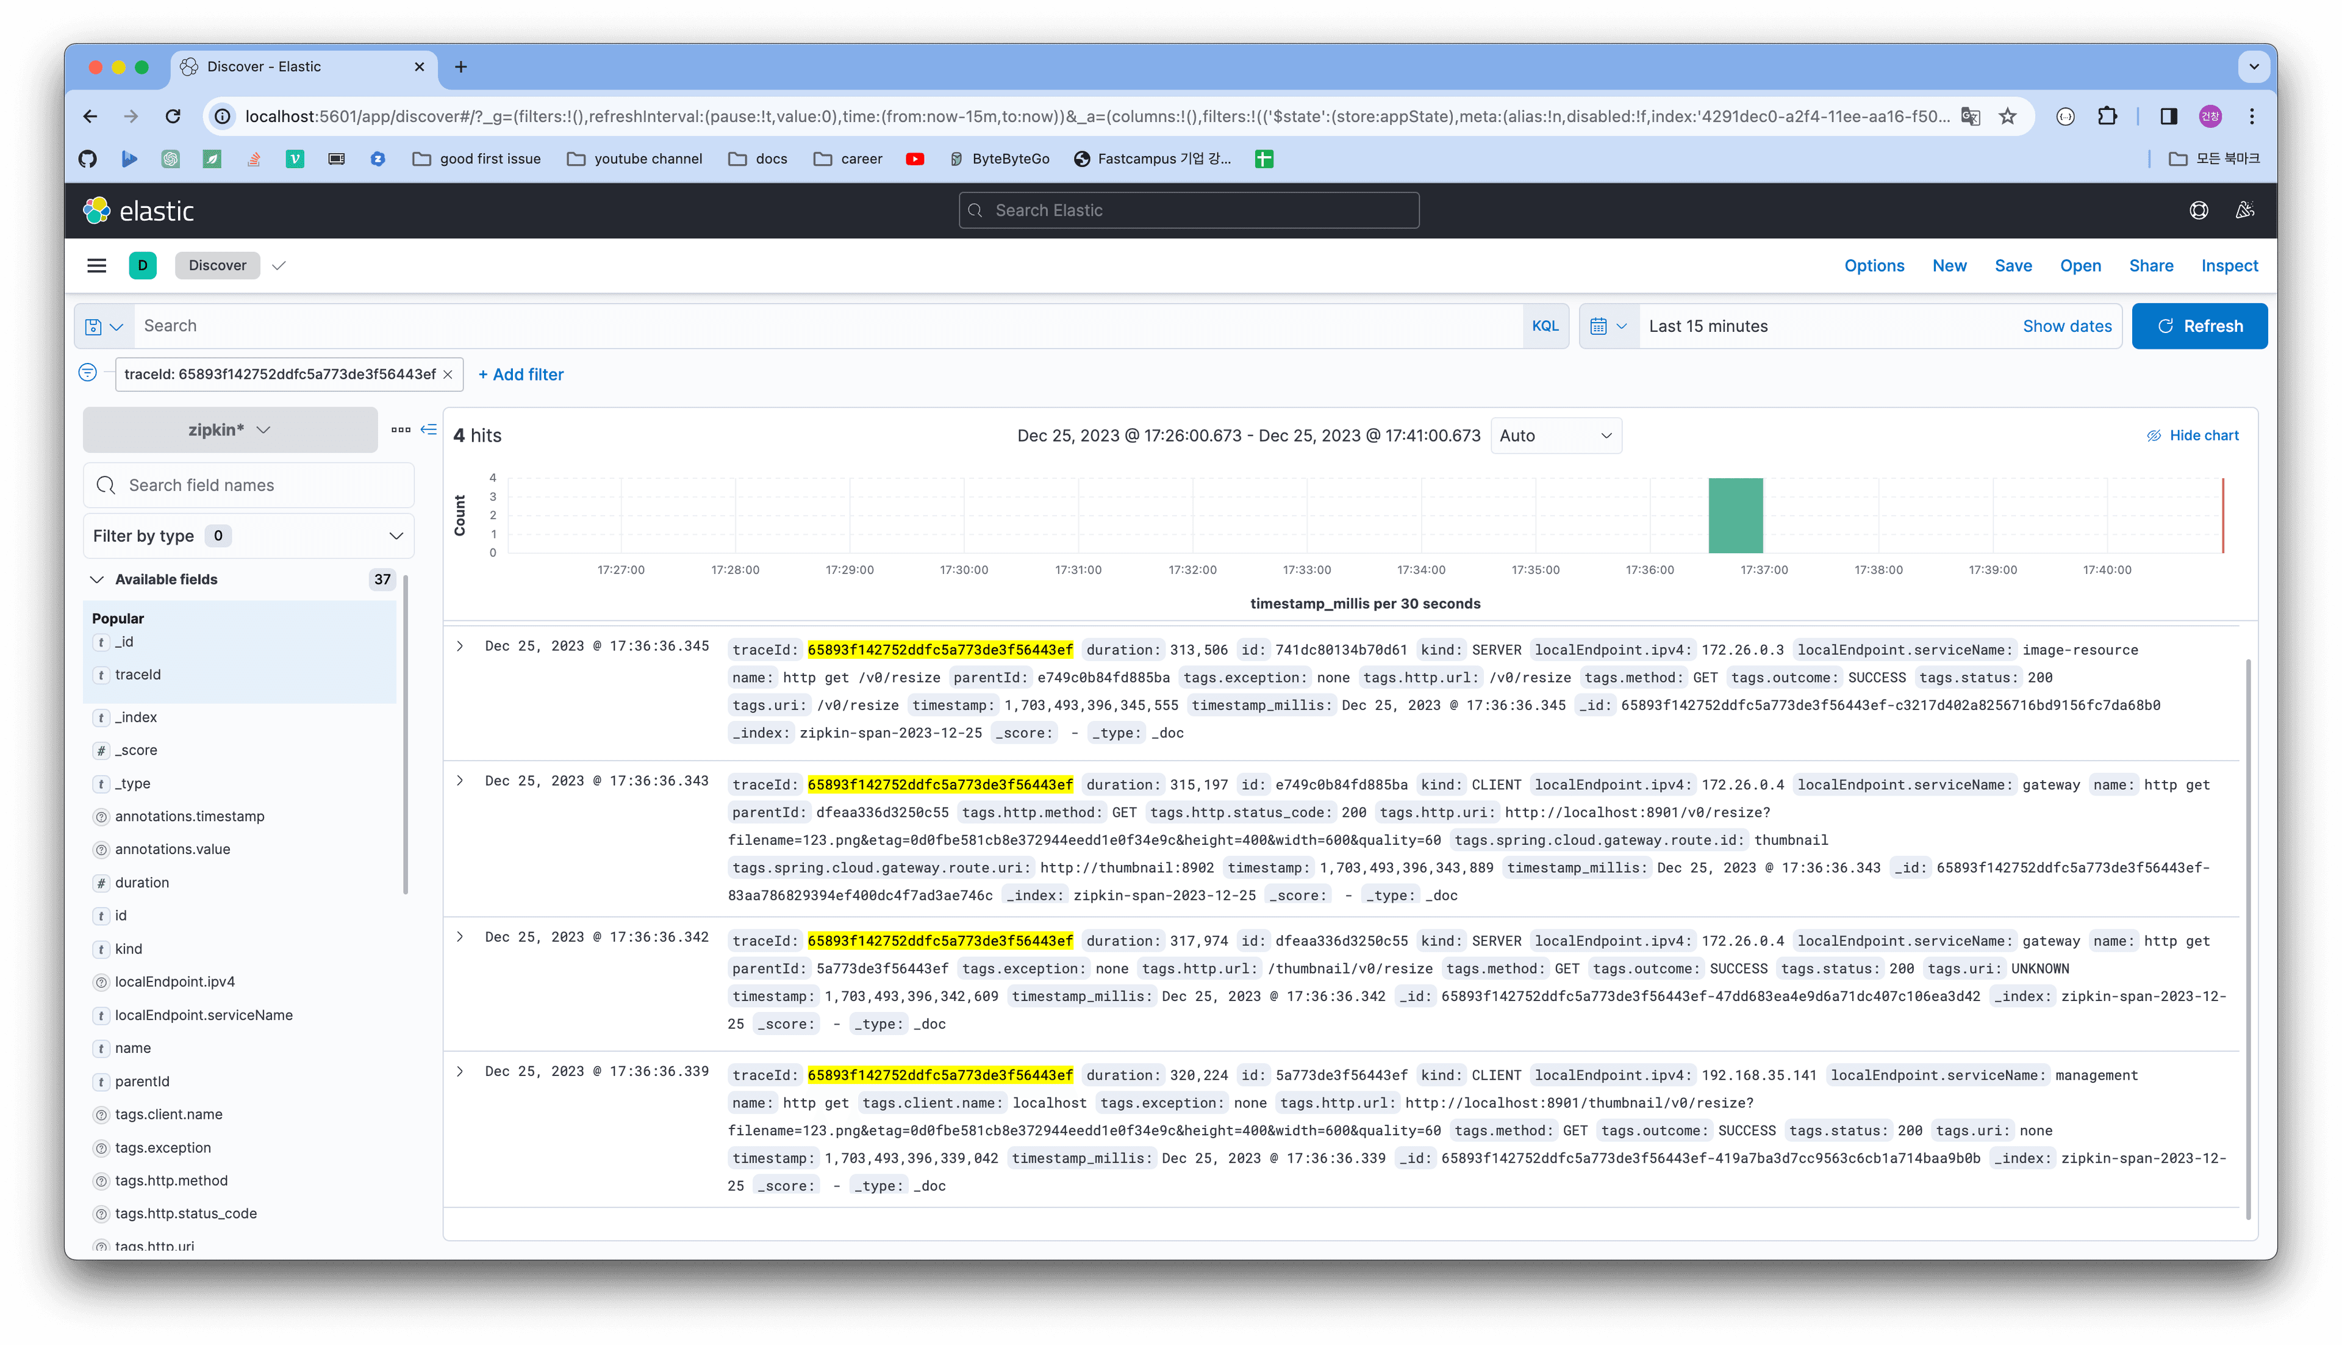Screen dimensions: 2342x1345
Task: Click the Add filter link
Action: (x=521, y=375)
